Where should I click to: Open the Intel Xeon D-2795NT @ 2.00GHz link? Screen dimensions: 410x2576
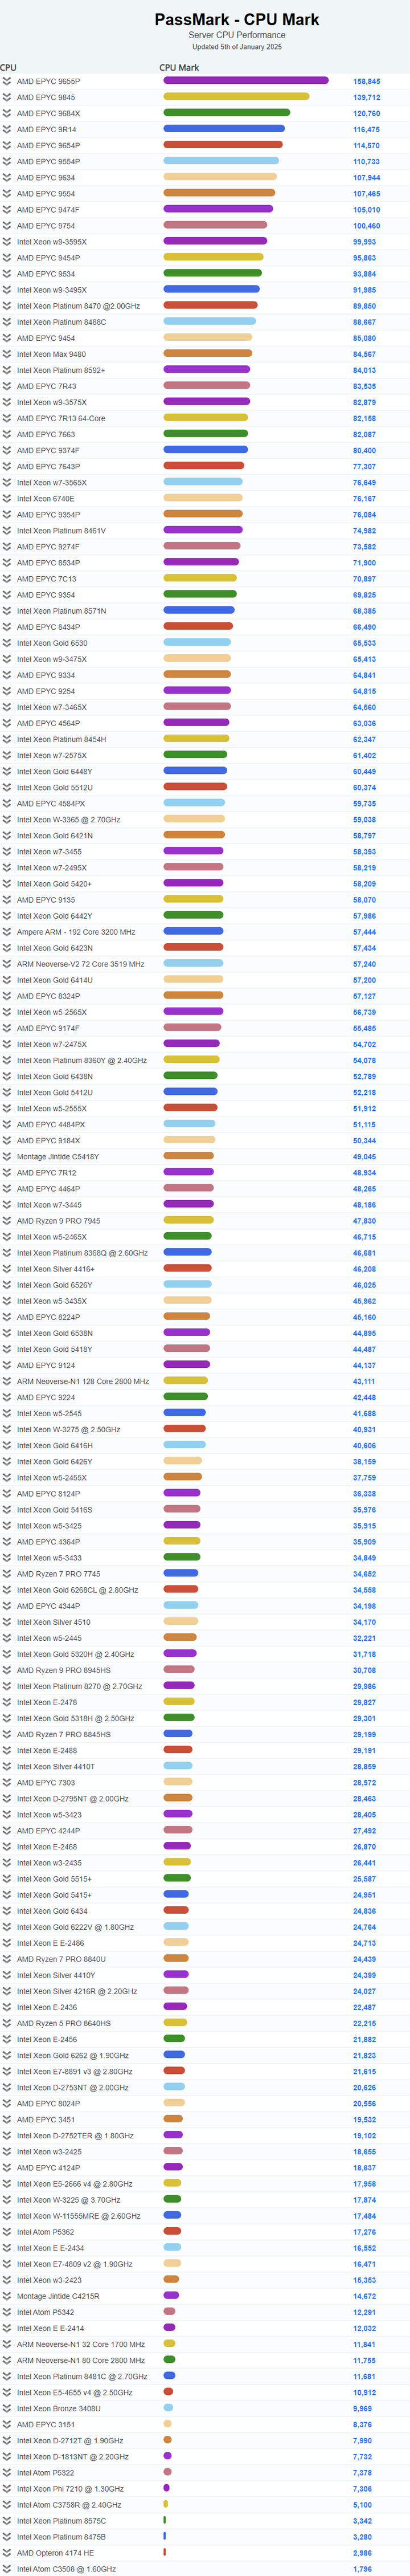pyautogui.click(x=73, y=1799)
